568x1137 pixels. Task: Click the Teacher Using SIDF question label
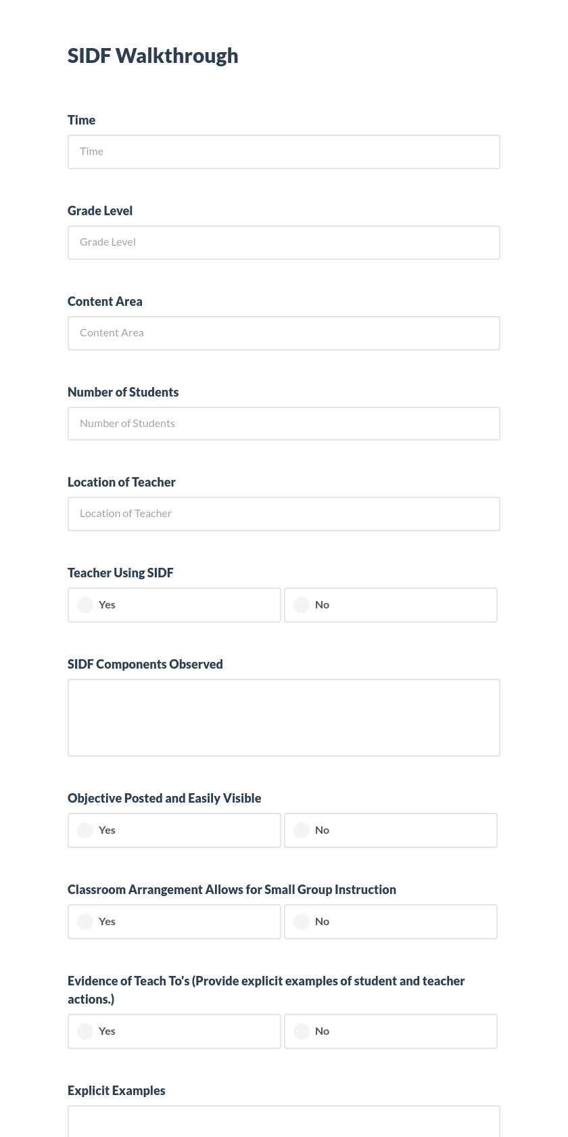tap(120, 573)
